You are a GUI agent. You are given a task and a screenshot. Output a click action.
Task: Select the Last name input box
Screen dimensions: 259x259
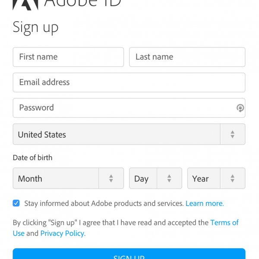tap(187, 57)
